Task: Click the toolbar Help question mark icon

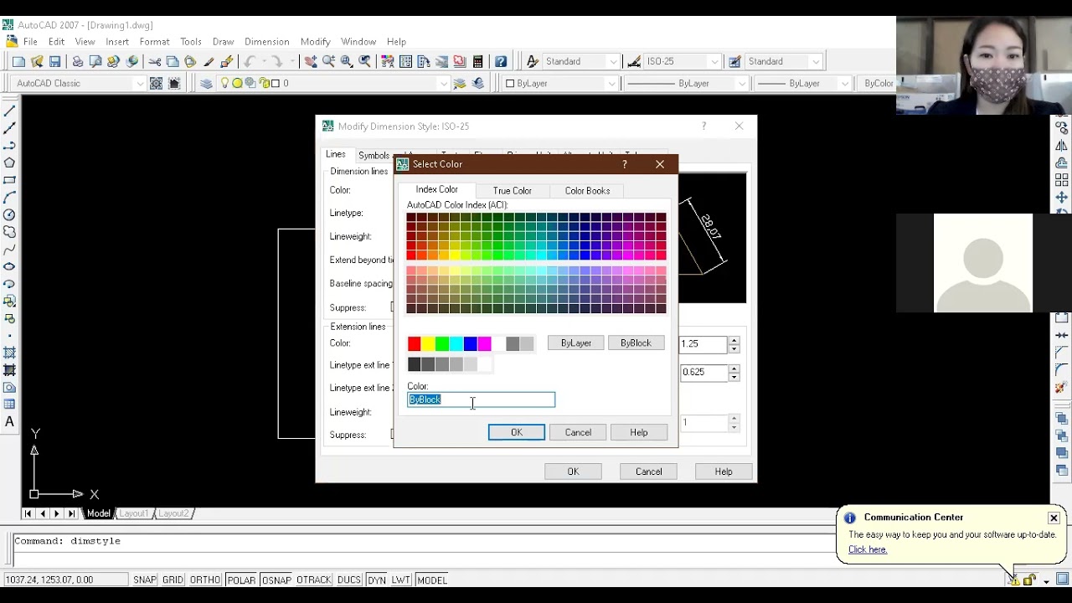Action: (501, 61)
